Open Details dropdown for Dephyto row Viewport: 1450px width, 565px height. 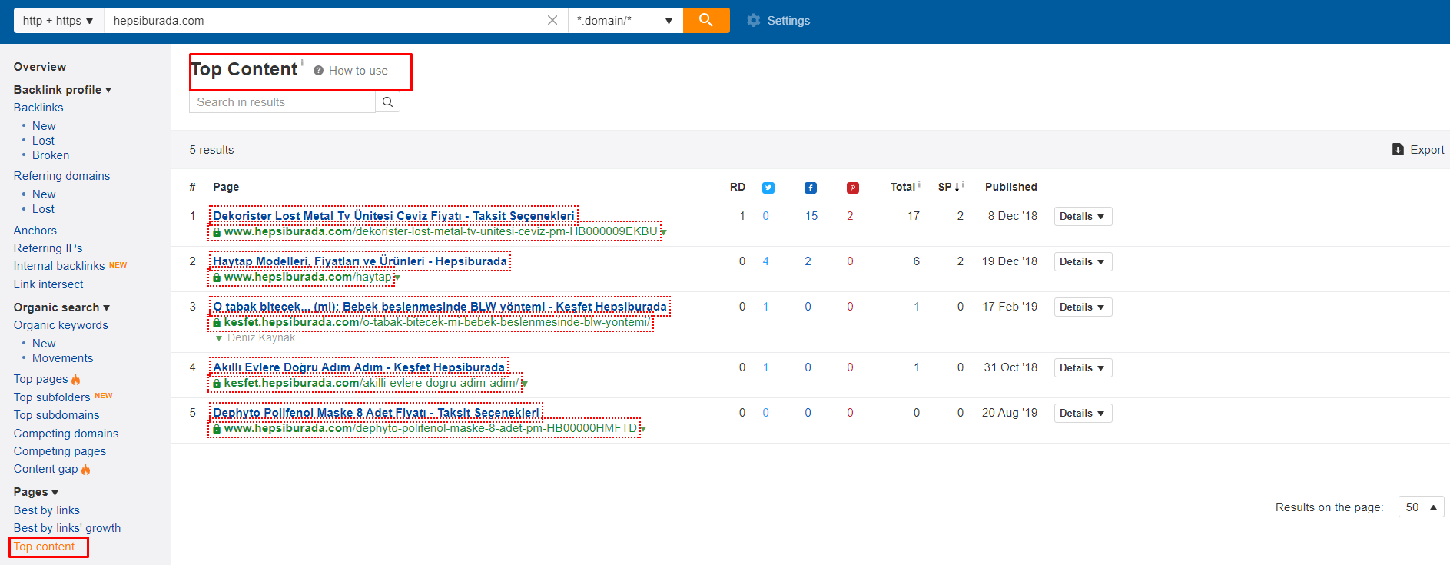[1083, 414]
